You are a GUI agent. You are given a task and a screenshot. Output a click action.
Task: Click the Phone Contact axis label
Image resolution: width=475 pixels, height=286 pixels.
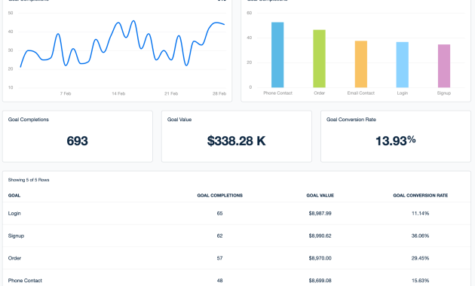coord(277,93)
